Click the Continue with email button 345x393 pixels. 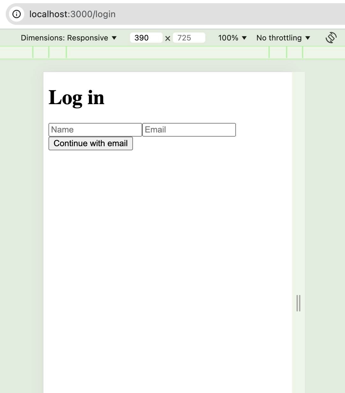tap(91, 143)
